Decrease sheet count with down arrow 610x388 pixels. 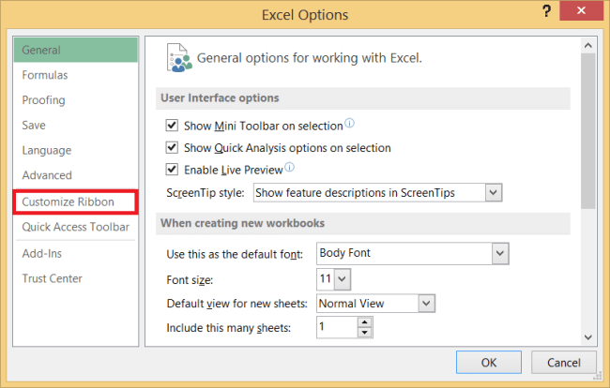coord(365,333)
